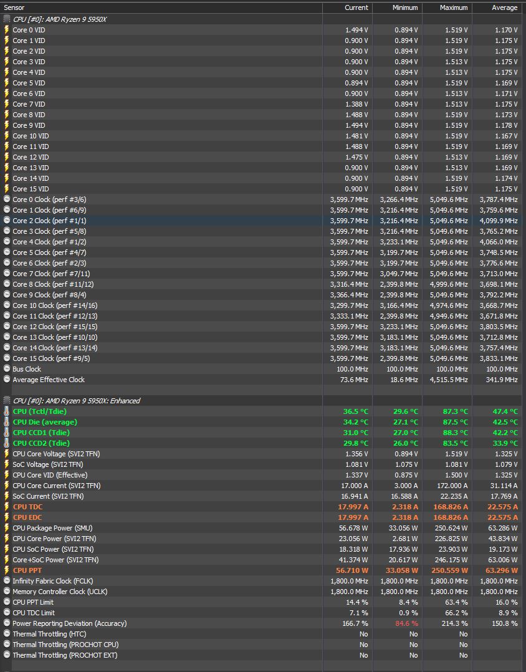Image resolution: width=526 pixels, height=672 pixels.
Task: Click the icon beside Power Reporting Deviation
Action: (x=6, y=623)
